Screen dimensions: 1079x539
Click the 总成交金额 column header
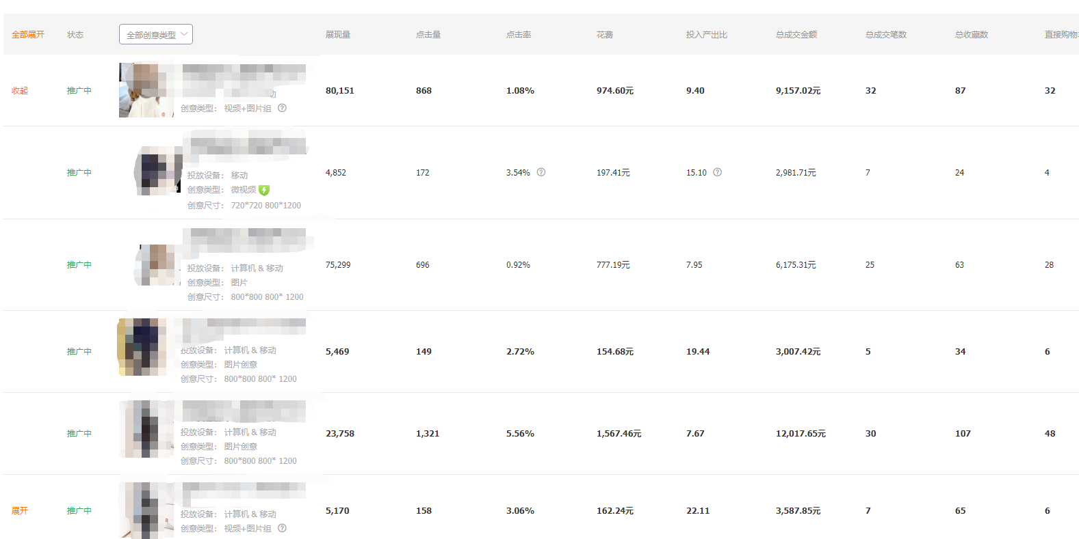pyautogui.click(x=796, y=34)
